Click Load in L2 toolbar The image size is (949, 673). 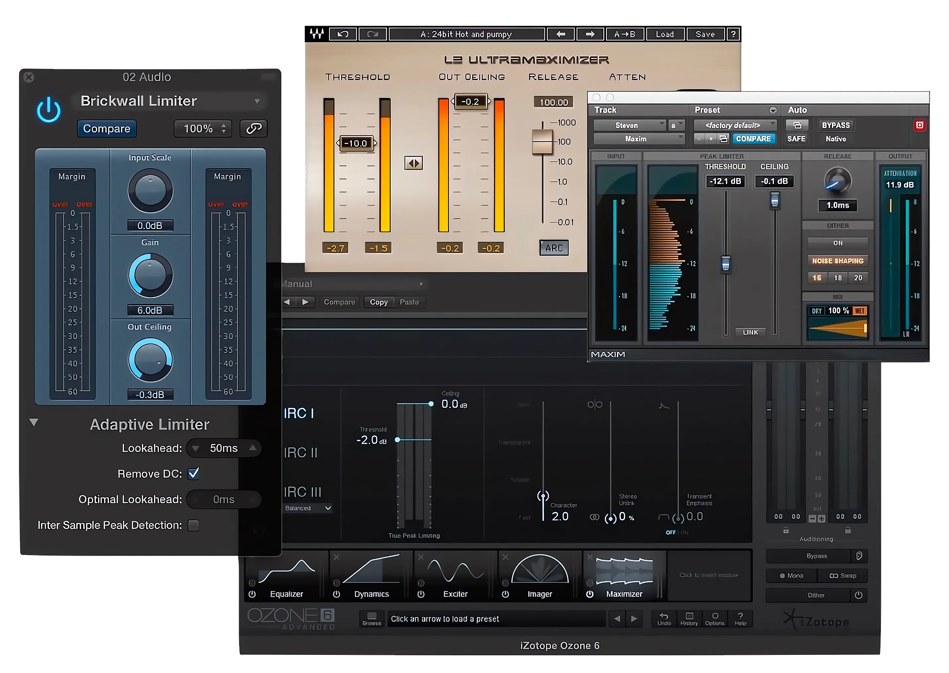(665, 34)
